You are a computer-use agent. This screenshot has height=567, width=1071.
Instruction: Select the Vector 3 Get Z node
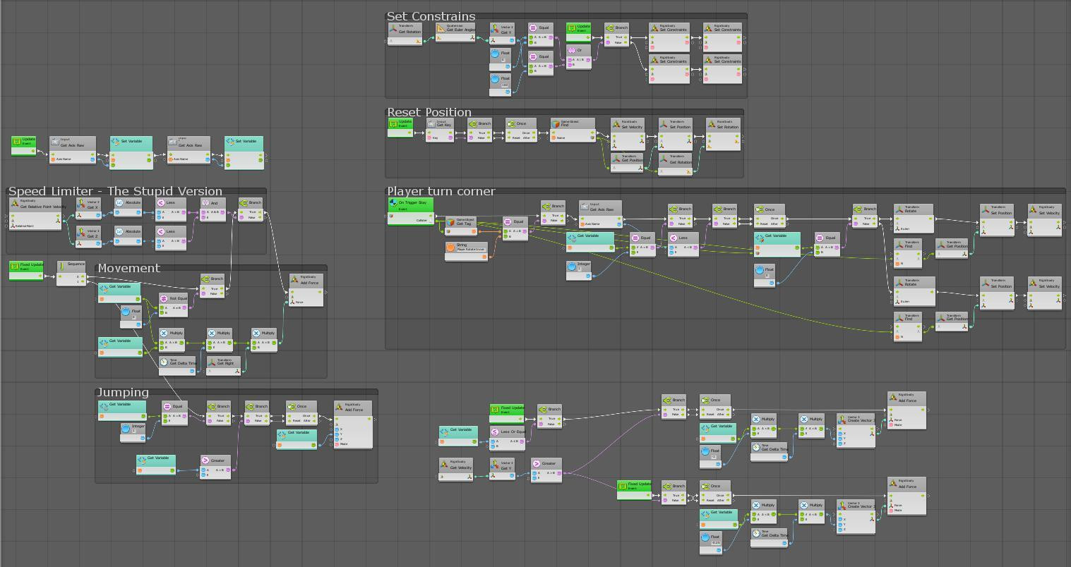click(88, 238)
